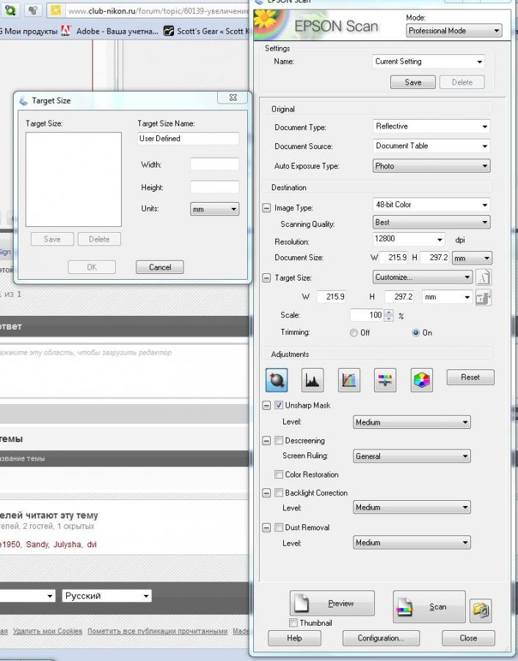Enable Backlight Correction checkbox
The width and height of the screenshot is (518, 661).
point(278,493)
